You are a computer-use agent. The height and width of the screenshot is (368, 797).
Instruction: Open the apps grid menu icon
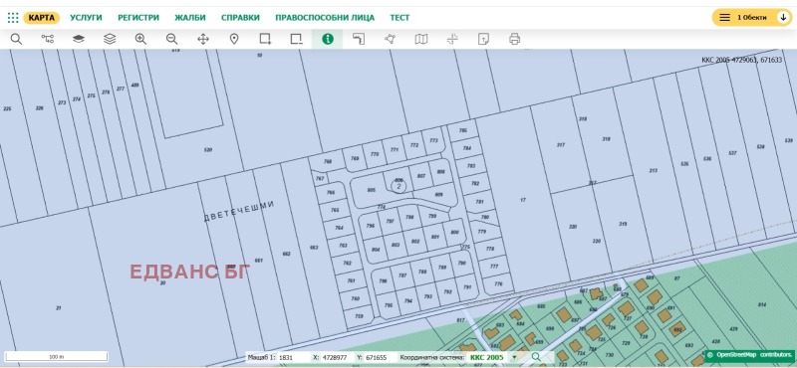[x=13, y=18]
